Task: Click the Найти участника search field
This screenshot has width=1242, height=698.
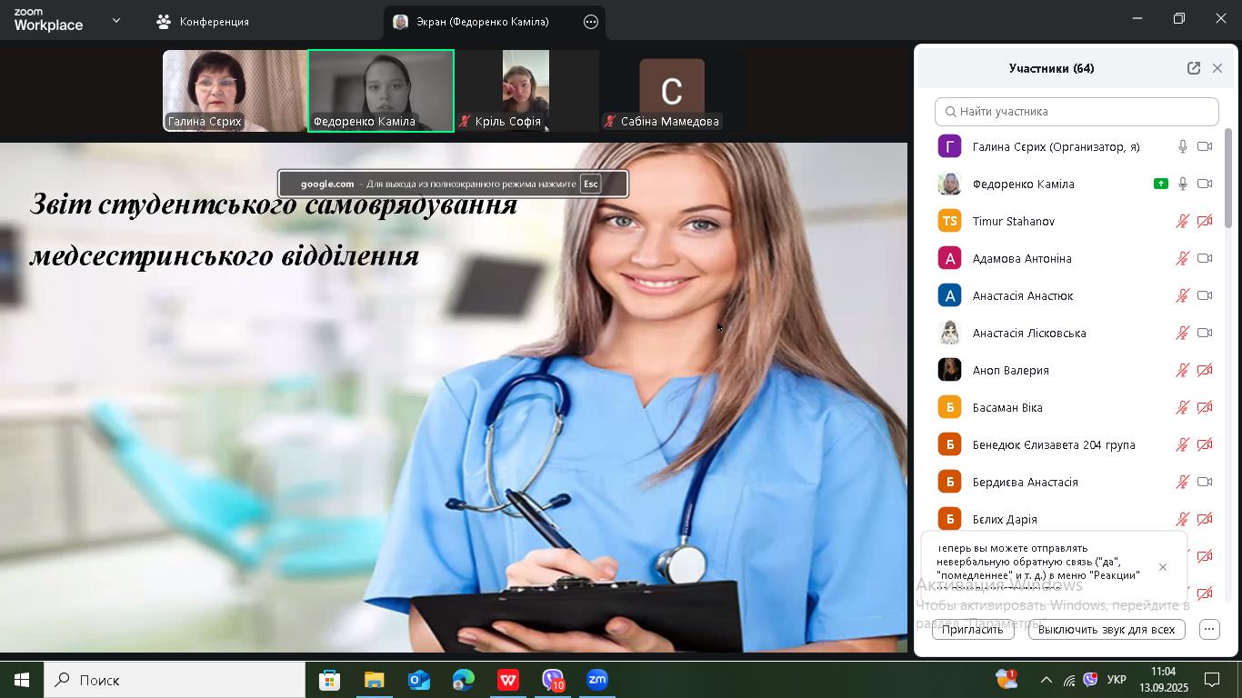Action: click(x=1077, y=112)
